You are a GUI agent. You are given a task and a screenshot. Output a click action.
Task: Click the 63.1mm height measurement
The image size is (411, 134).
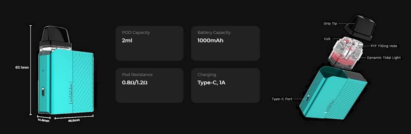click(22, 68)
